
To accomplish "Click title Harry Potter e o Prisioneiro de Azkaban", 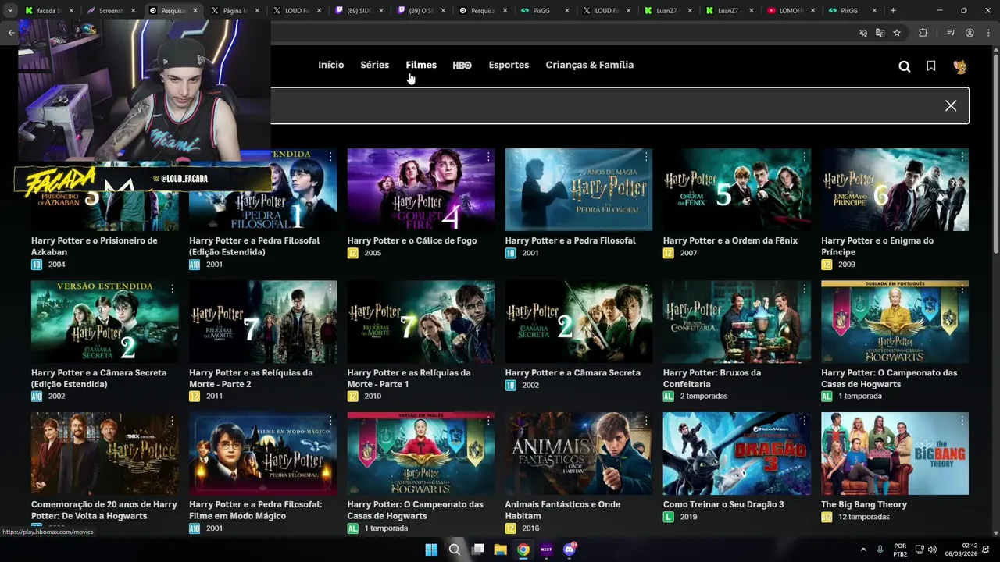I will (94, 246).
